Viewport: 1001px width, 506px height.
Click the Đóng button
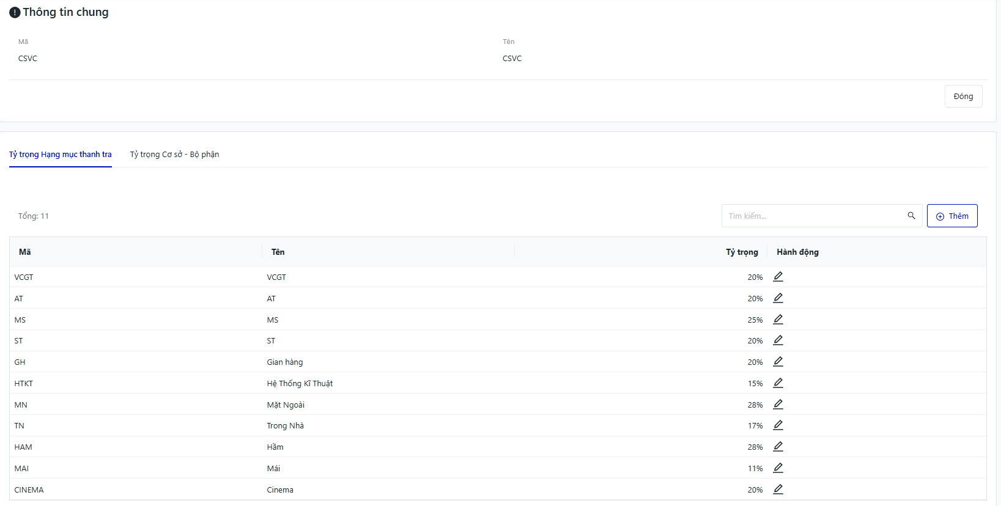[962, 97]
